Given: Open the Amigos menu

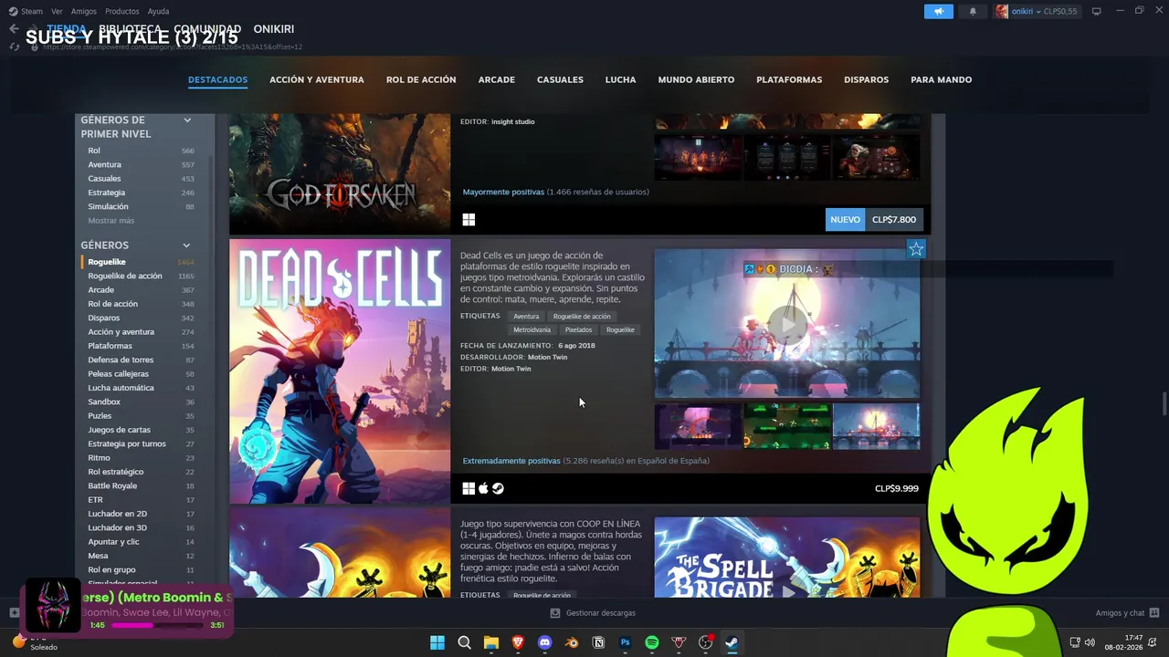Looking at the screenshot, I should point(84,11).
